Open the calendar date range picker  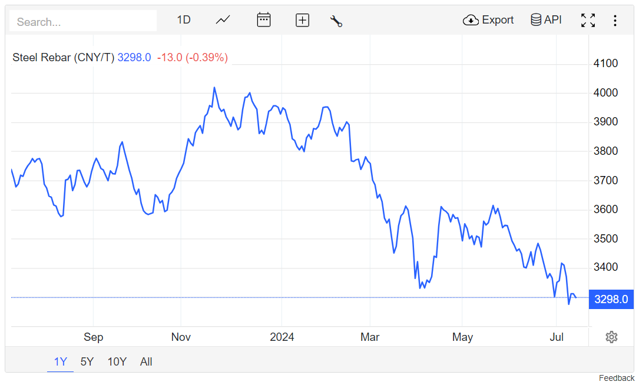[x=263, y=20]
